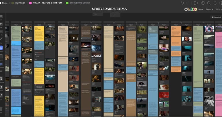Open the more tools ellipsis icon
222x117 pixels.
pyautogui.click(x=1, y=71)
